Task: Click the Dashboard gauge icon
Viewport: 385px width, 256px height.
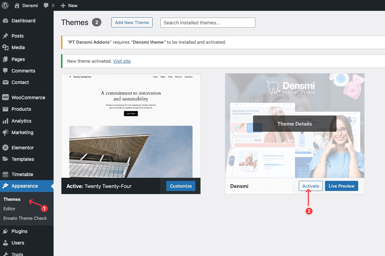Action: click(x=5, y=21)
